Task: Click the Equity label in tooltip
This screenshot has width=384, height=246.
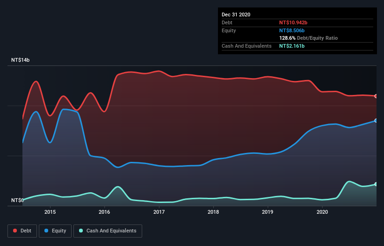Action: 229,30
